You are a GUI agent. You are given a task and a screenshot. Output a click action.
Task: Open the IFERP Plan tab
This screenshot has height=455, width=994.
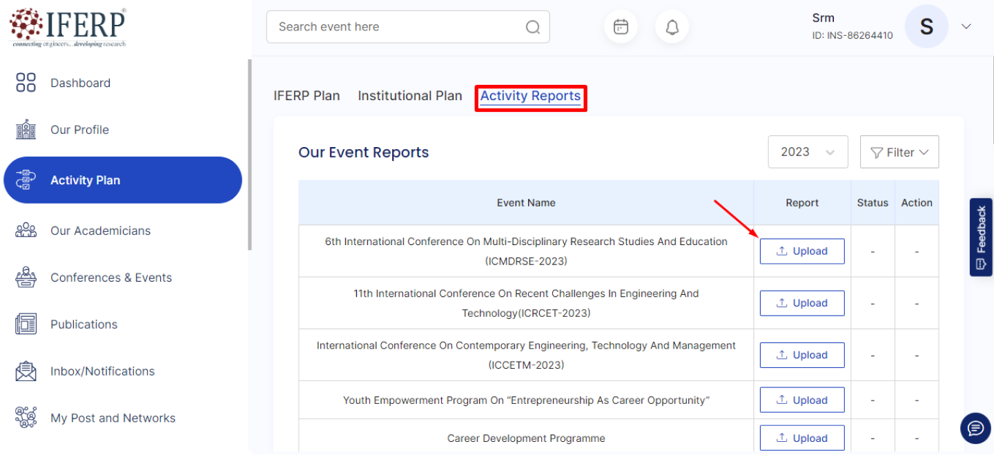pyautogui.click(x=306, y=96)
